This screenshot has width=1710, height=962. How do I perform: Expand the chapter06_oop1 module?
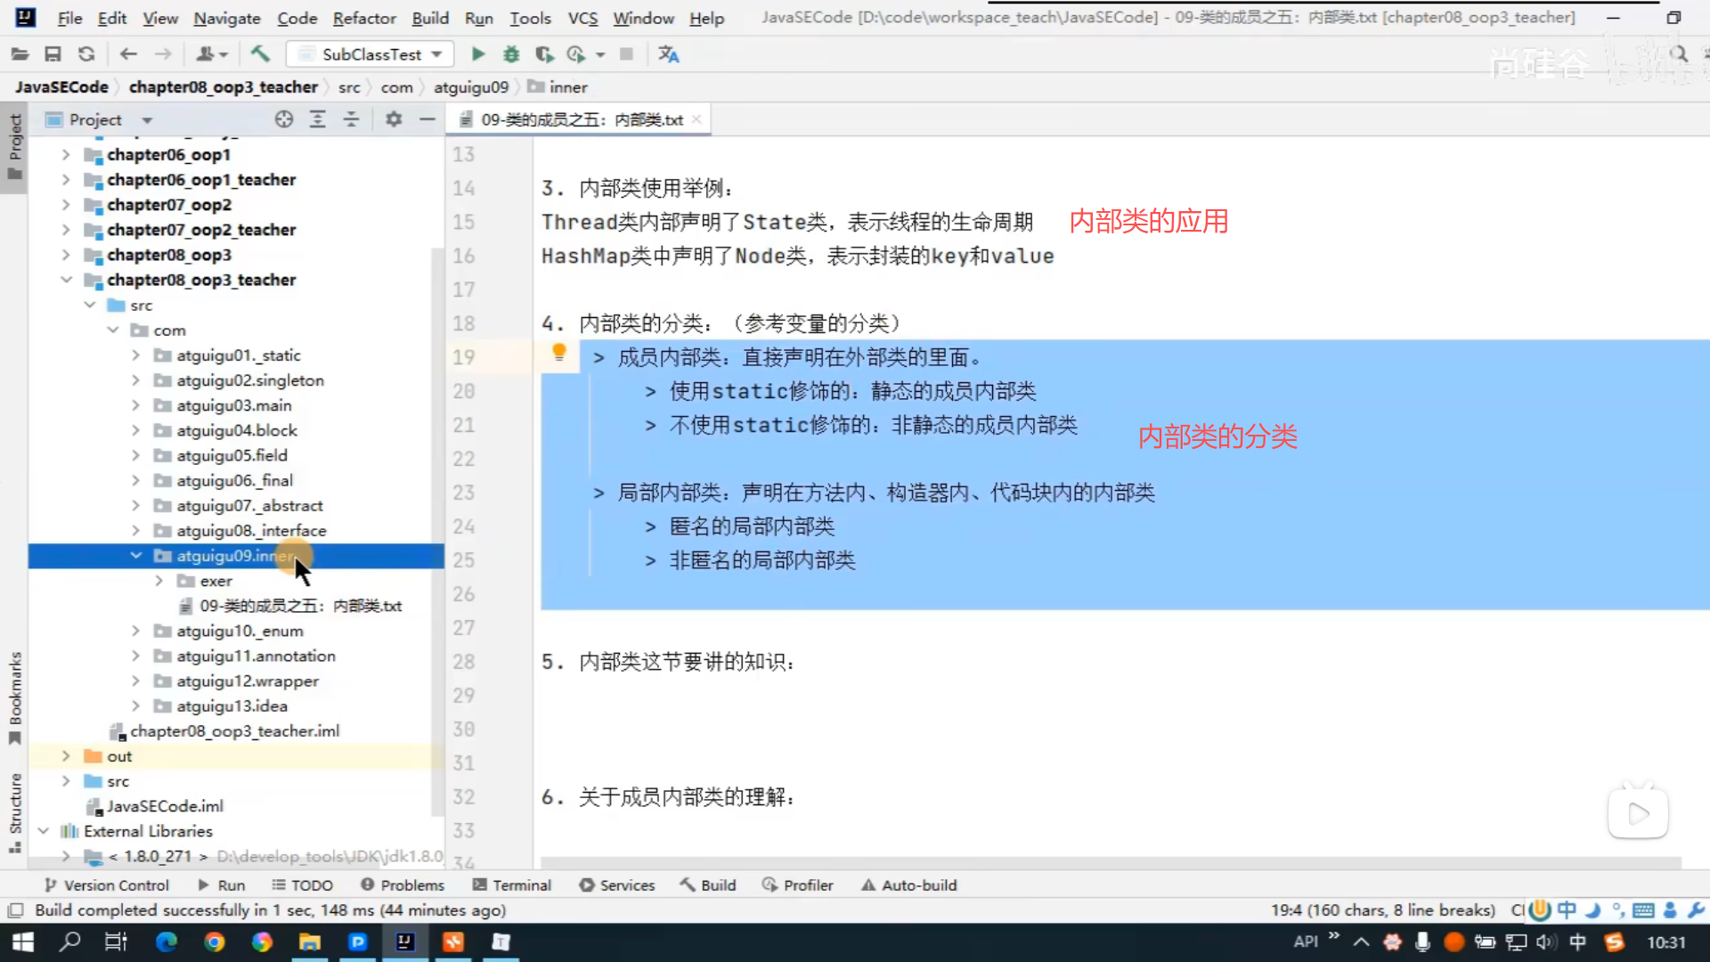click(66, 155)
